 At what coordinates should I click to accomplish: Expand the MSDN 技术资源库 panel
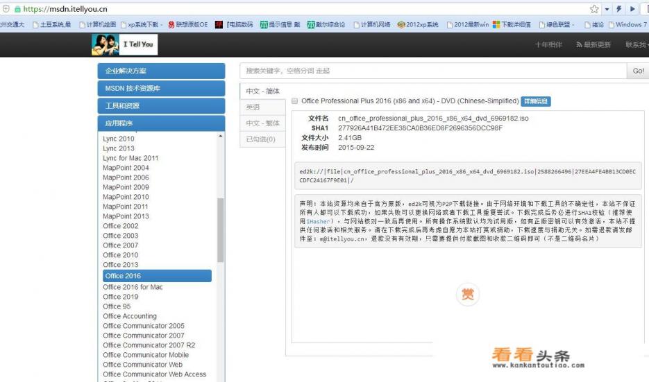[161, 89]
